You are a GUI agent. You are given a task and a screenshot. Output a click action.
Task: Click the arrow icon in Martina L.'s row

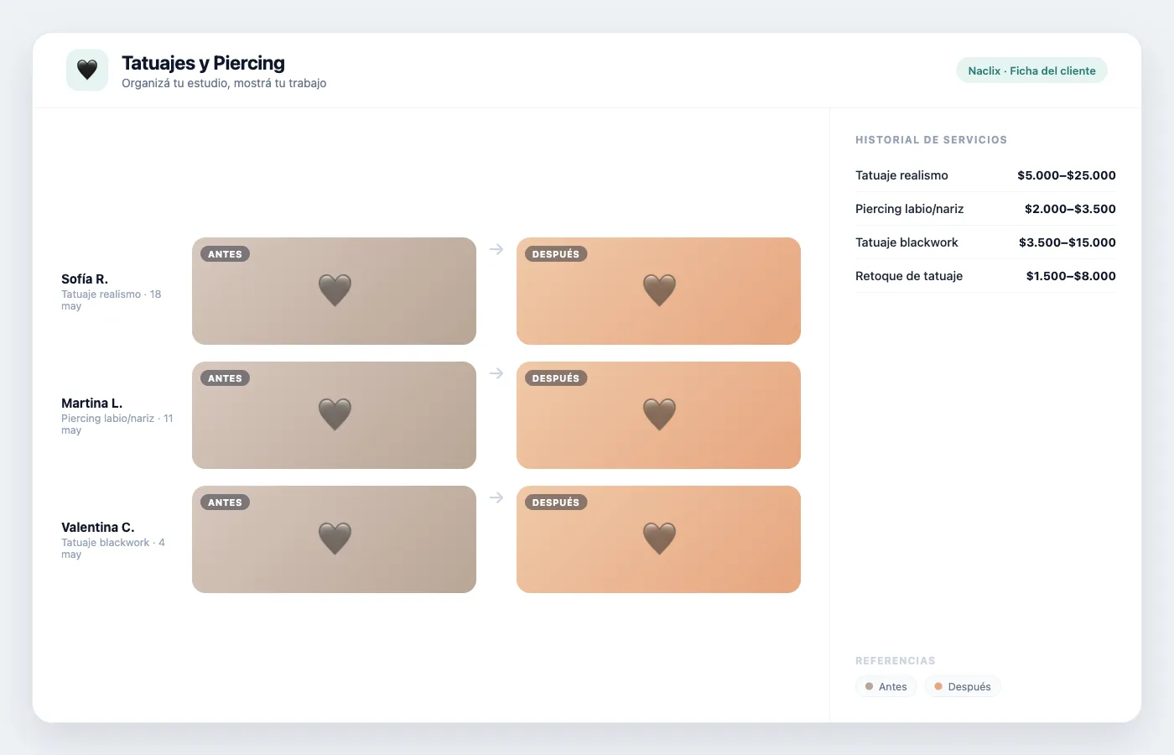pos(496,373)
